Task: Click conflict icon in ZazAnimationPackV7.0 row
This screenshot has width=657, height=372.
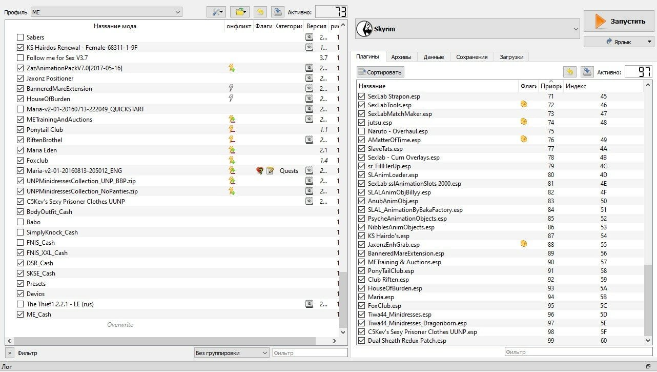Action: click(x=232, y=68)
